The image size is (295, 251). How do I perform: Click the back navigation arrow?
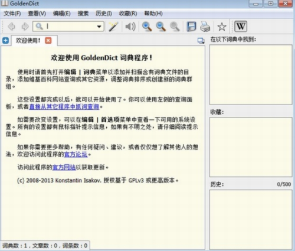coord(11,27)
